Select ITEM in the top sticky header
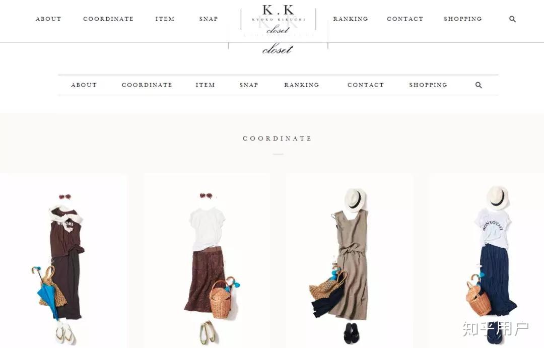 165,19
